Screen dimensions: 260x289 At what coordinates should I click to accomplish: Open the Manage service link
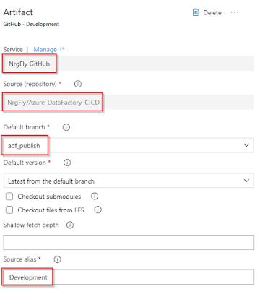(x=45, y=49)
